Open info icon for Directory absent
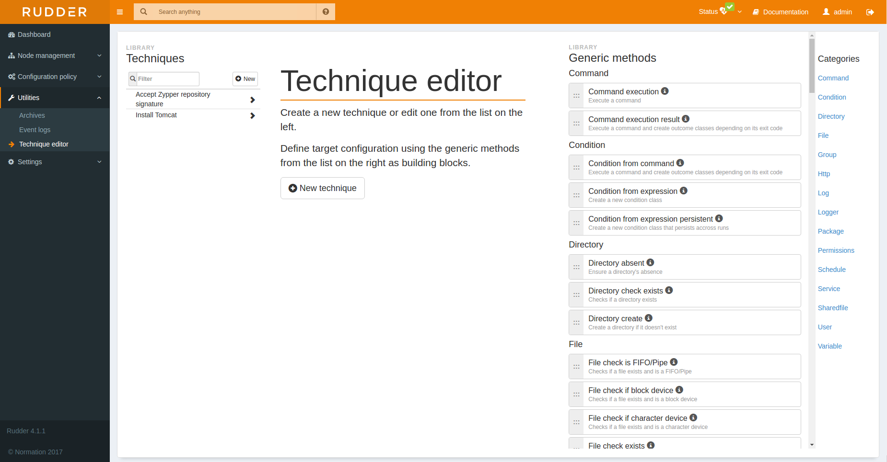 (x=650, y=262)
